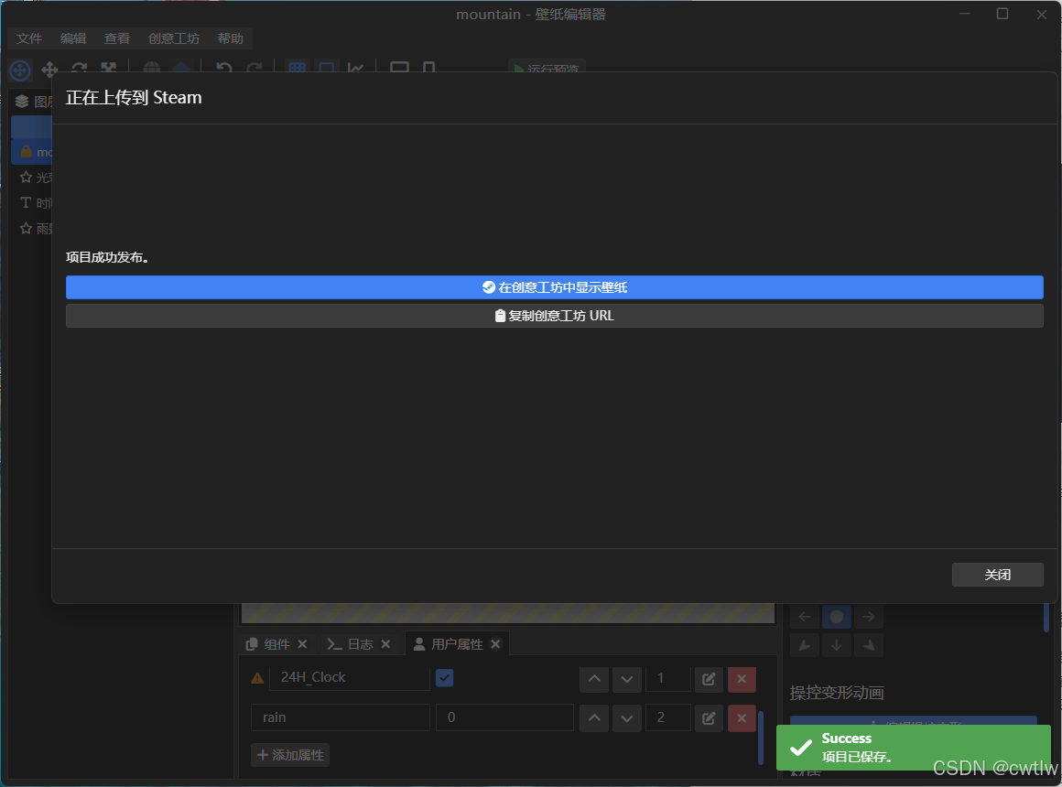This screenshot has width=1062, height=787.
Task: Open the 查看 menu
Action: 117,38
